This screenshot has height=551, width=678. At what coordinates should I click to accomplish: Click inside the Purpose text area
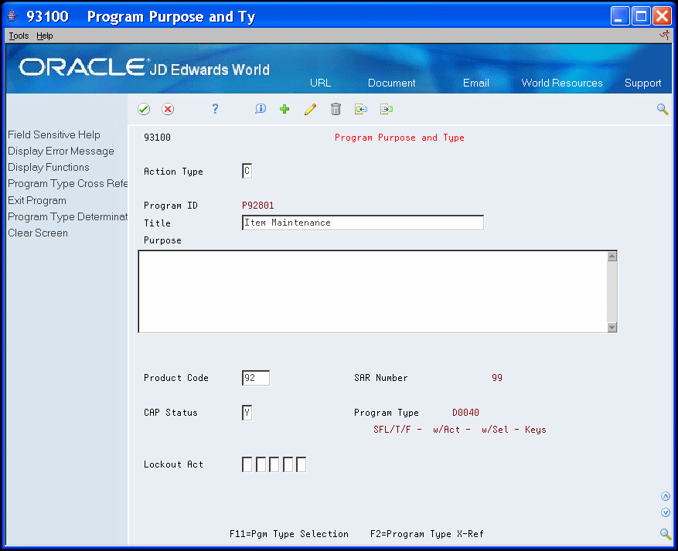[373, 291]
